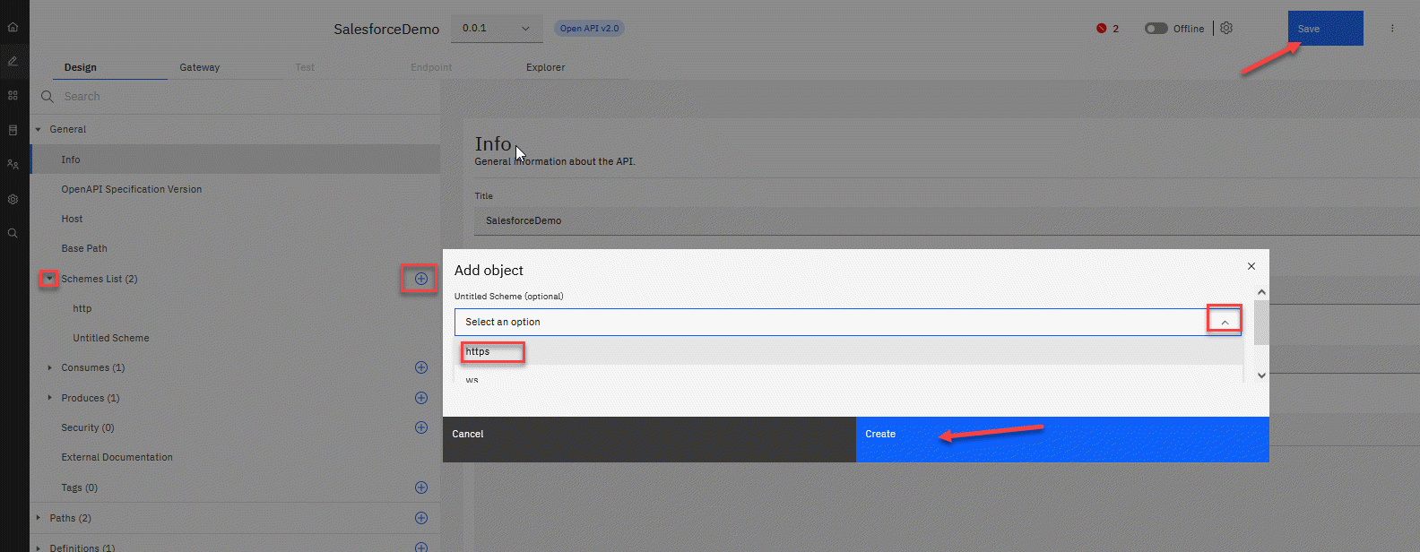Click the red error indicator icon
Image resolution: width=1420 pixels, height=552 pixels.
click(1101, 29)
